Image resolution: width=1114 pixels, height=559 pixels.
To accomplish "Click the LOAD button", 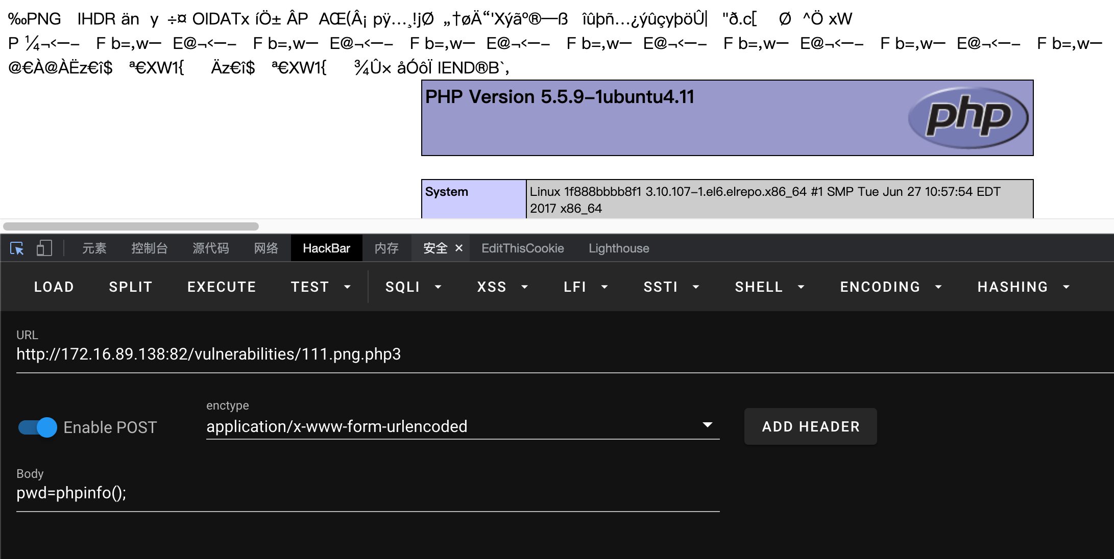I will pyautogui.click(x=54, y=287).
